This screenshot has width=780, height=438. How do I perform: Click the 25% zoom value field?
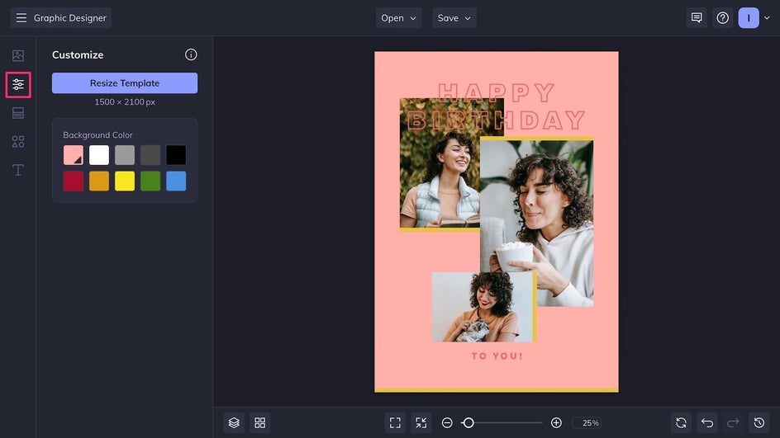pos(587,422)
